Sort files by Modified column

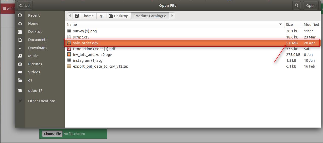[x=311, y=25]
